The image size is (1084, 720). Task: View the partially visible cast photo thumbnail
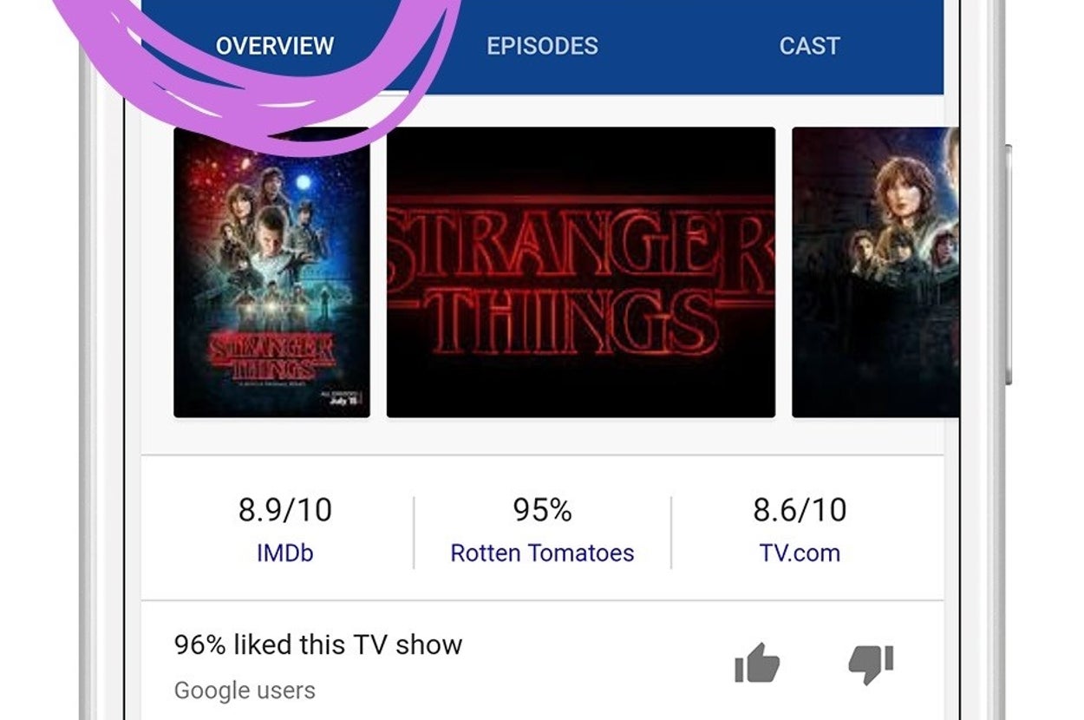pyautogui.click(x=874, y=272)
